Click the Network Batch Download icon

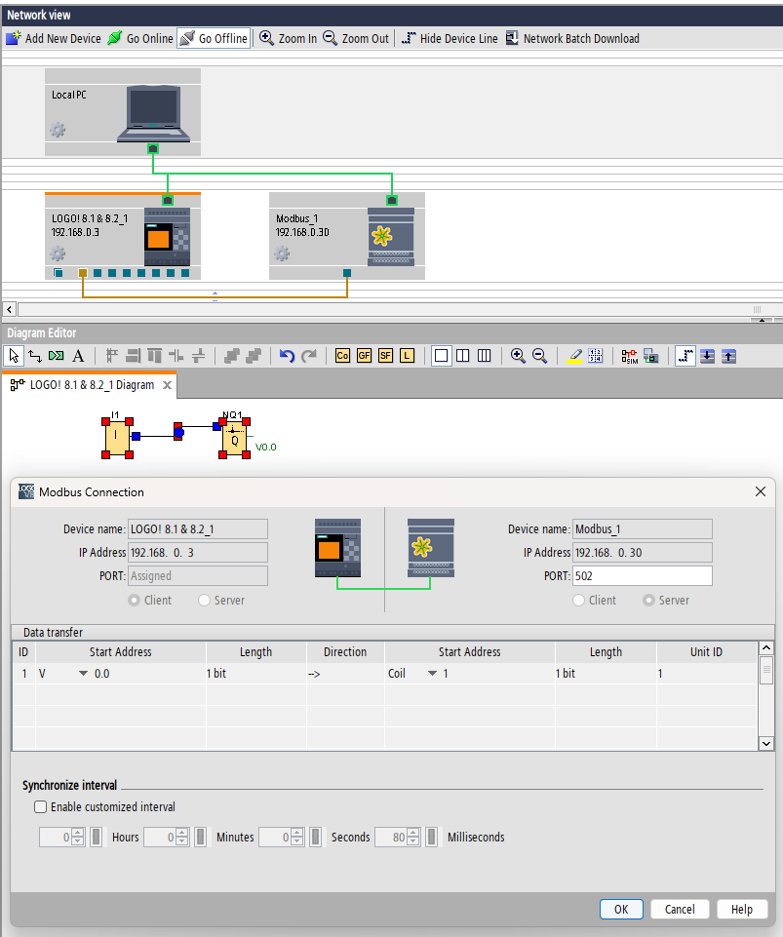pos(512,39)
